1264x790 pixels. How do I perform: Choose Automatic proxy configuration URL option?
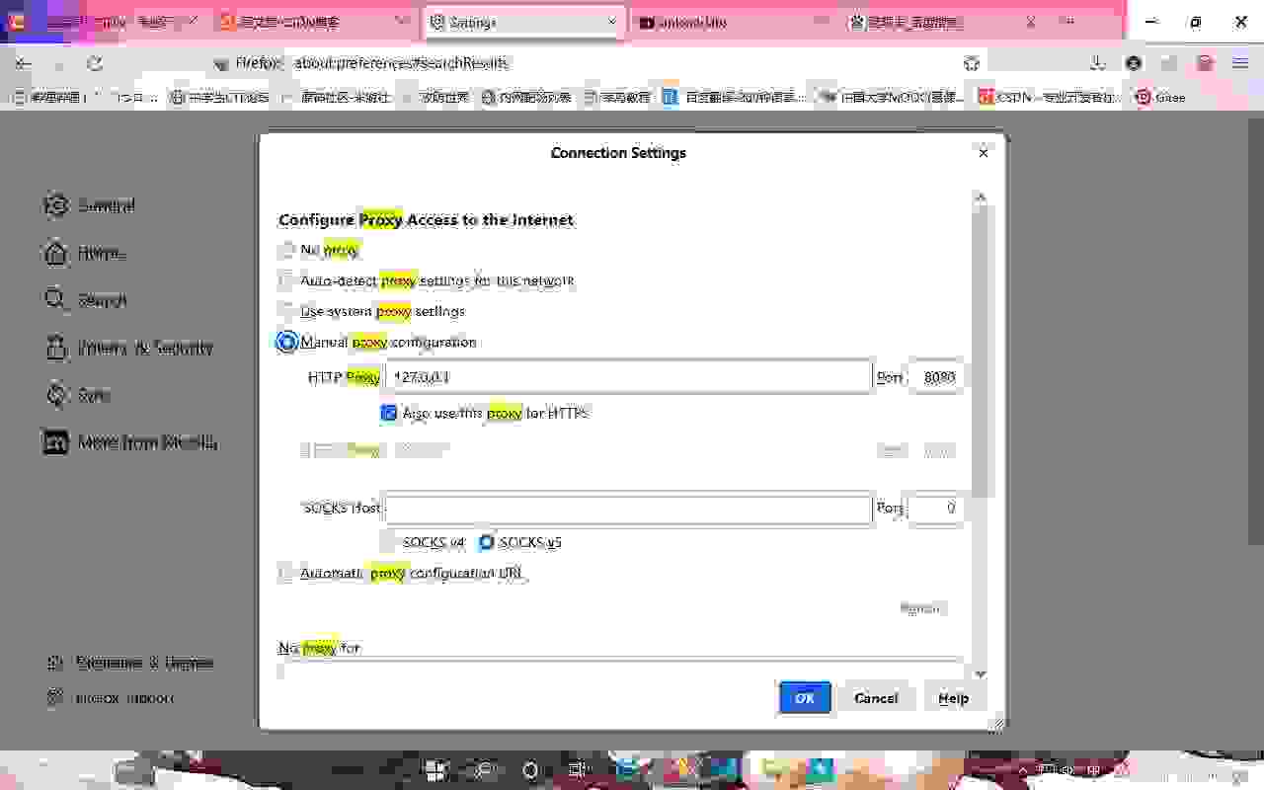[x=286, y=573]
